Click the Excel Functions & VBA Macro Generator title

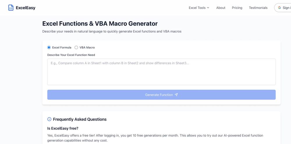(x=100, y=24)
